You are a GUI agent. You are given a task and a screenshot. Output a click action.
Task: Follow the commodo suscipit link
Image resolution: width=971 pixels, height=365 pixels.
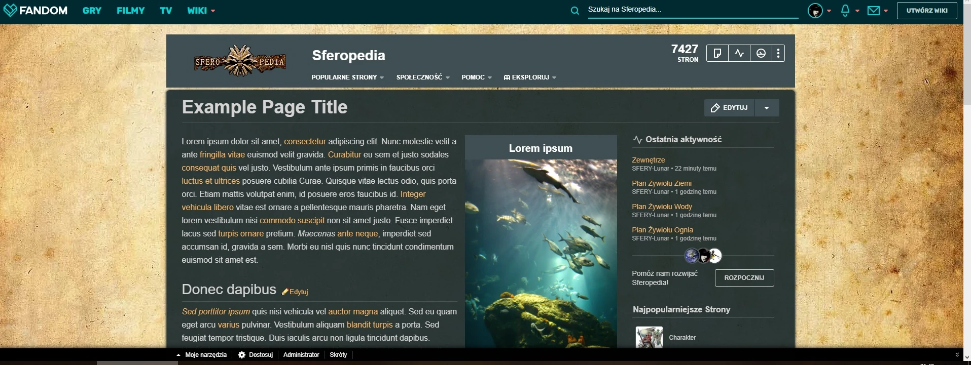(x=292, y=221)
